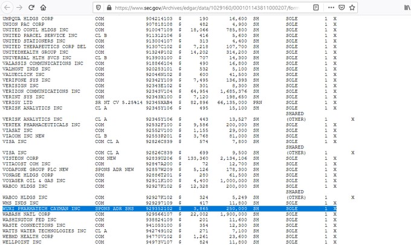Click CUSIP 92839U206 for Visteon
Screen dimensions: 411x245
click(x=159, y=158)
